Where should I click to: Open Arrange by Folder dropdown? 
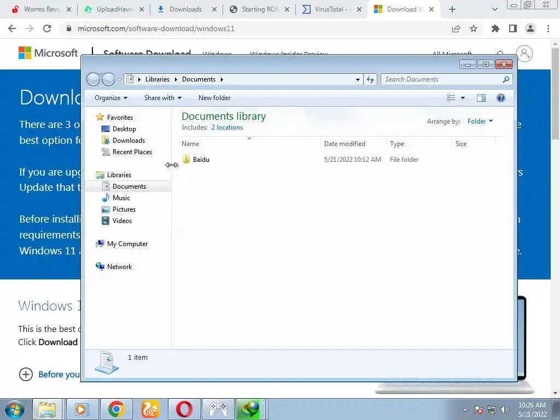[480, 121]
